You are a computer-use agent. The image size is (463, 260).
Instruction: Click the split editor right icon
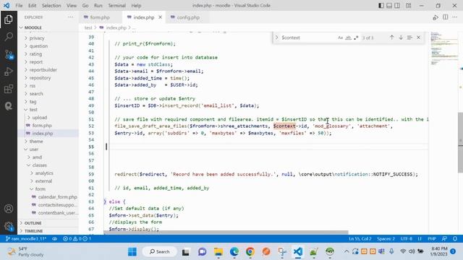(446, 17)
